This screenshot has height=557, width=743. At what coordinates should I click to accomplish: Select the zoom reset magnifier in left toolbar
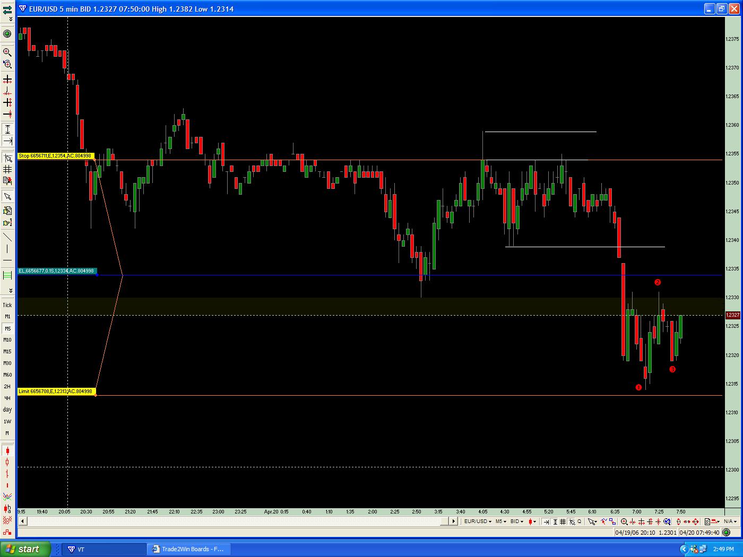pos(7,64)
